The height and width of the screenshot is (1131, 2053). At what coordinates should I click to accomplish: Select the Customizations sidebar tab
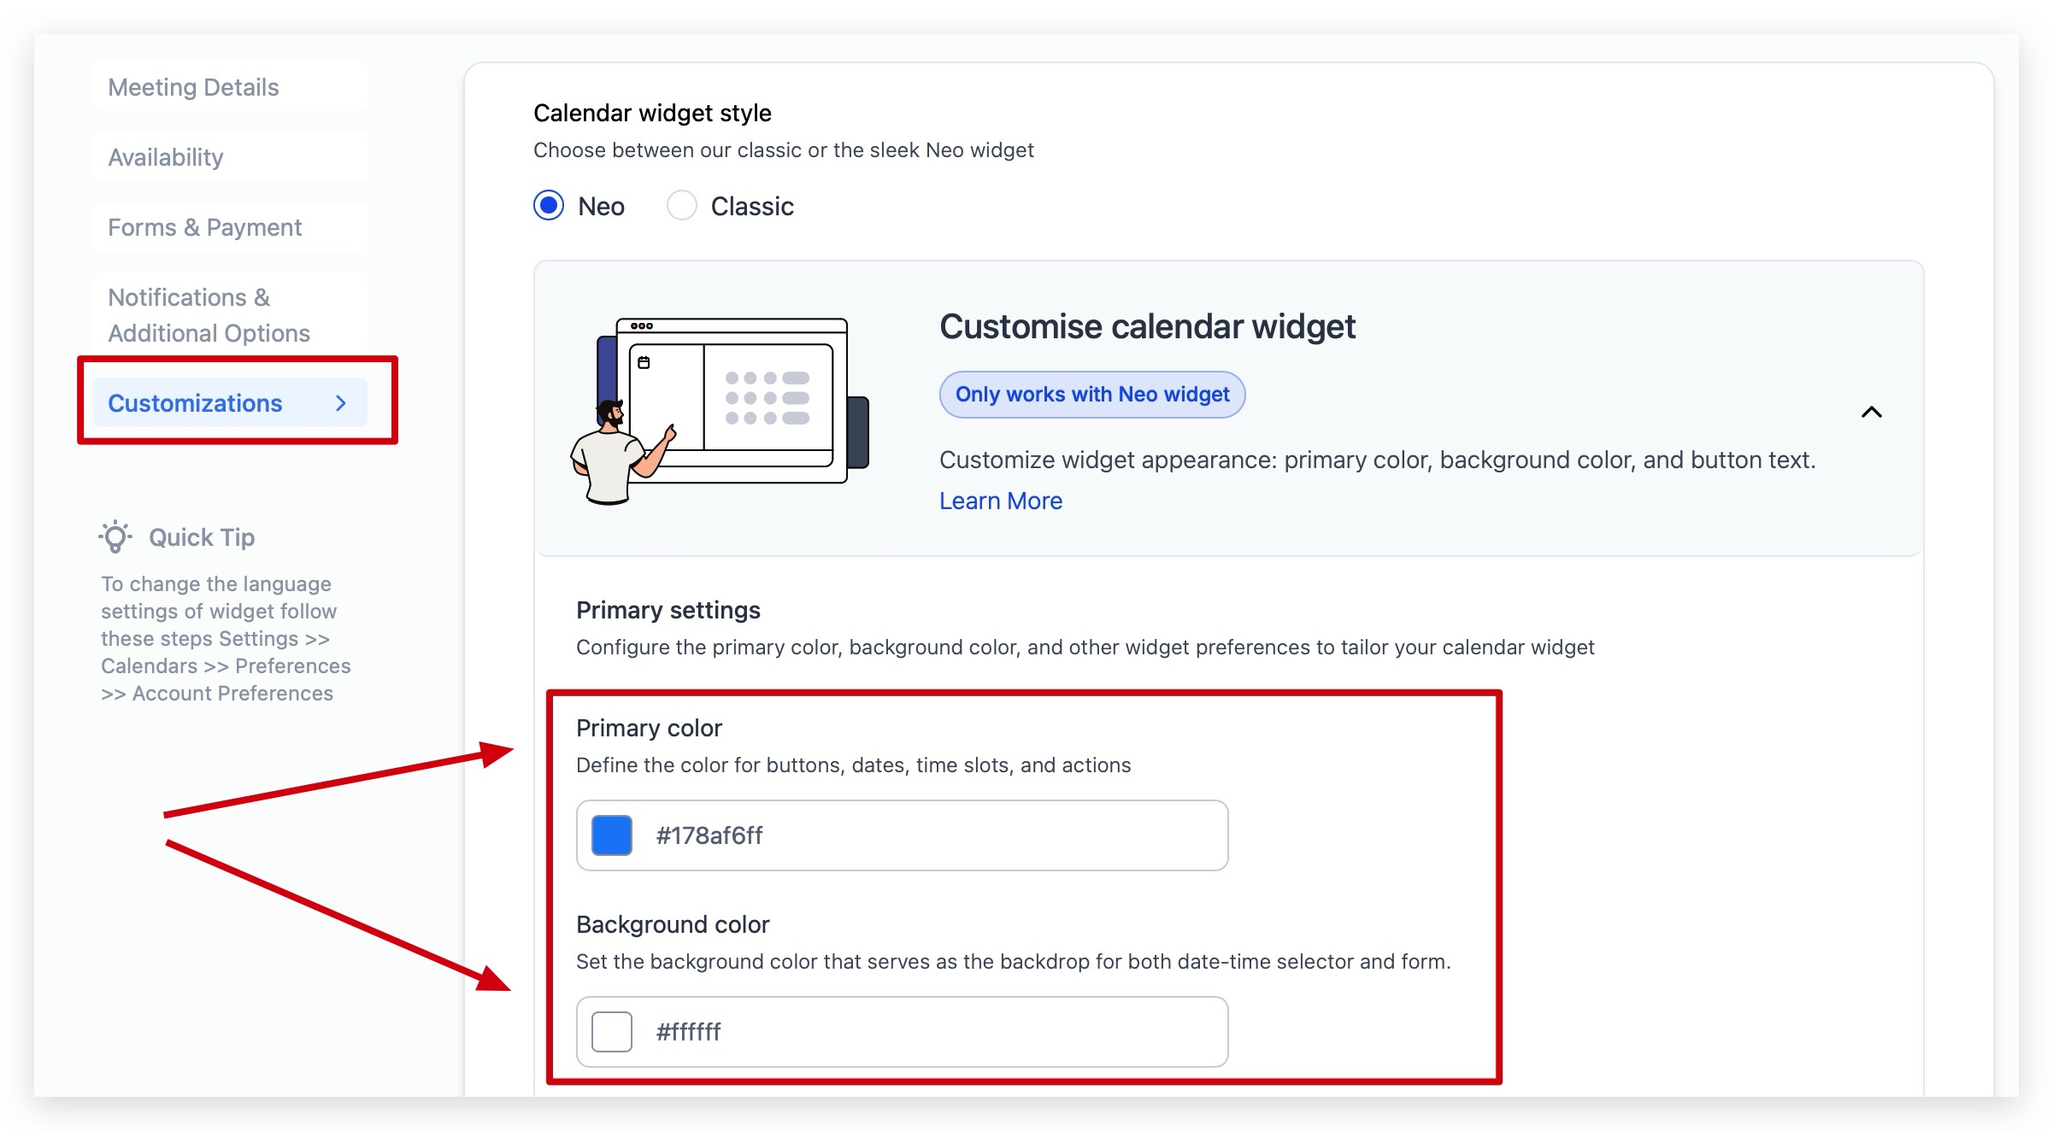click(195, 403)
